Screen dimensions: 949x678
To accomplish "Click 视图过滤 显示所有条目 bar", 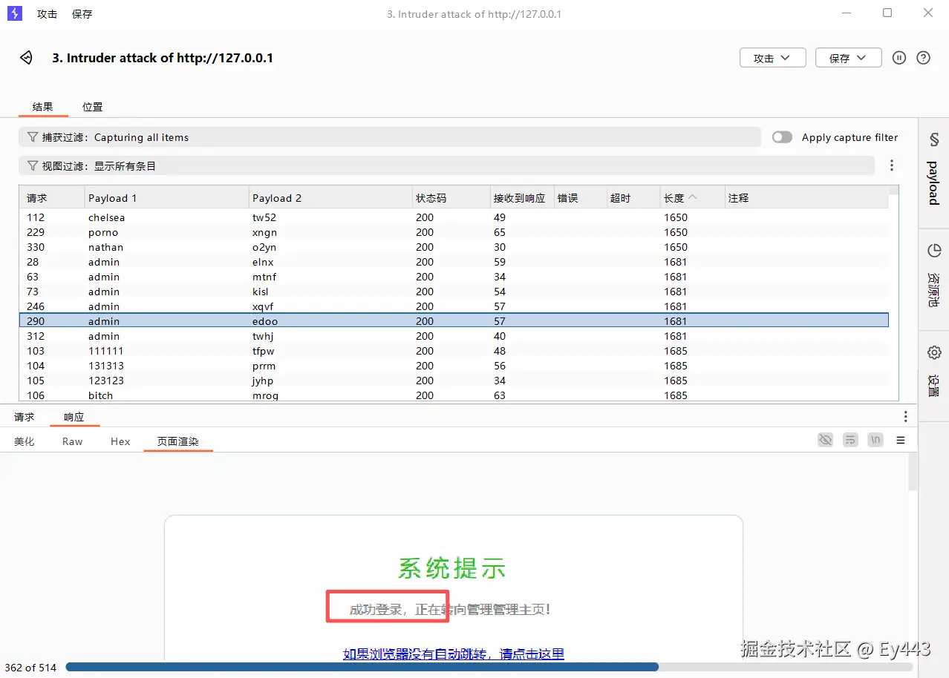I will coord(446,166).
